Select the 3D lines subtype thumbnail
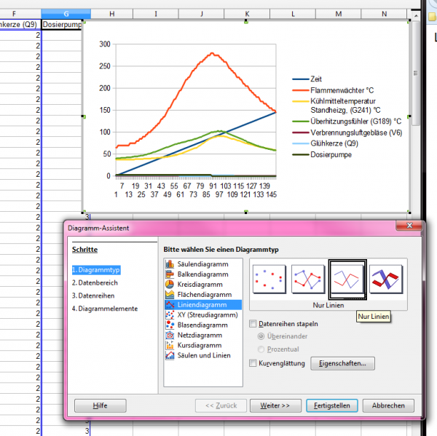 tap(386, 280)
